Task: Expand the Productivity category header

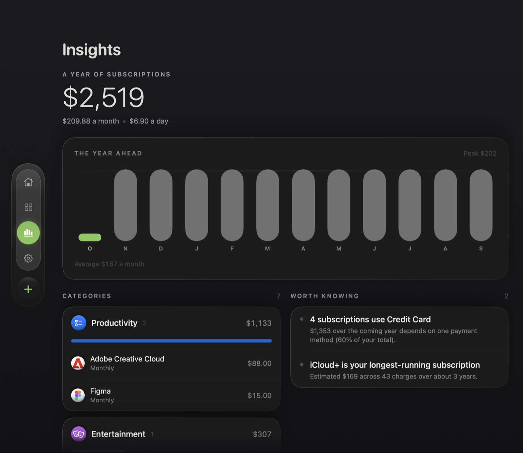Action: pos(171,323)
